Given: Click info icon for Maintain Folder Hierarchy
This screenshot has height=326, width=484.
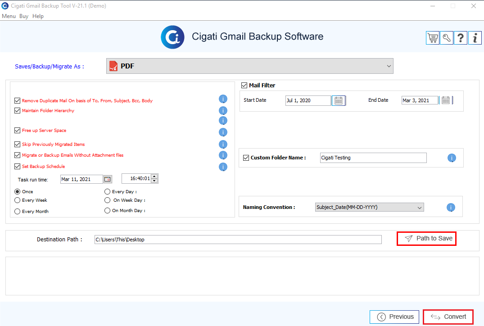Looking at the screenshot, I should pos(223,110).
